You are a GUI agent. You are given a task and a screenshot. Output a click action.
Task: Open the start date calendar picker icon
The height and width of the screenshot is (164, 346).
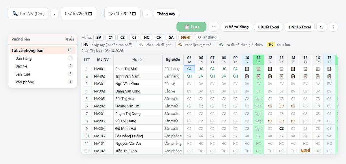coord(90,13)
